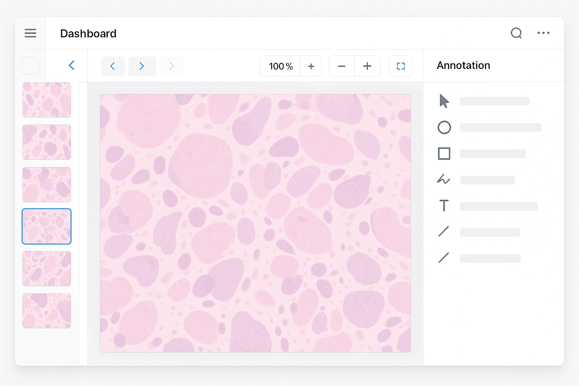Zoom in with plus beside the minus button

coord(367,66)
